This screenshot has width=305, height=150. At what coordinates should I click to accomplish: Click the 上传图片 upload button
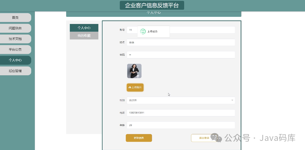(x=135, y=87)
